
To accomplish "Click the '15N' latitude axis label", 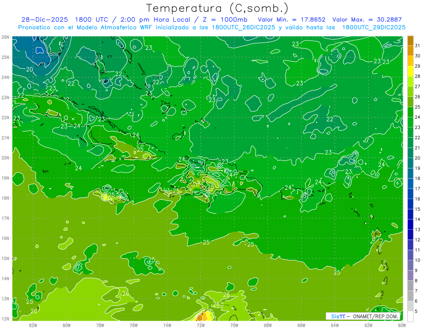I will (x=5, y=258).
